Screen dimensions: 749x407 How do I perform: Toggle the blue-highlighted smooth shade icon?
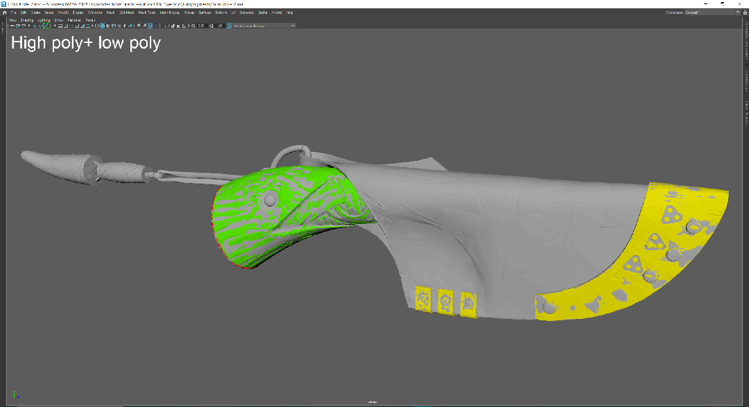tap(102, 26)
